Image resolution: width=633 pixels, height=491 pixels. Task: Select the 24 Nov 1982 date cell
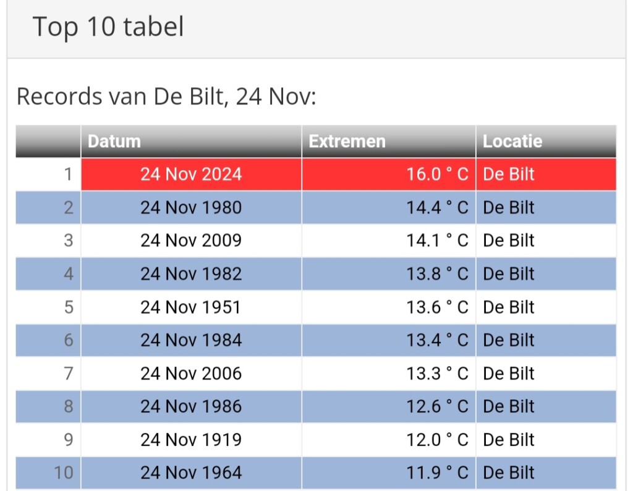(191, 274)
